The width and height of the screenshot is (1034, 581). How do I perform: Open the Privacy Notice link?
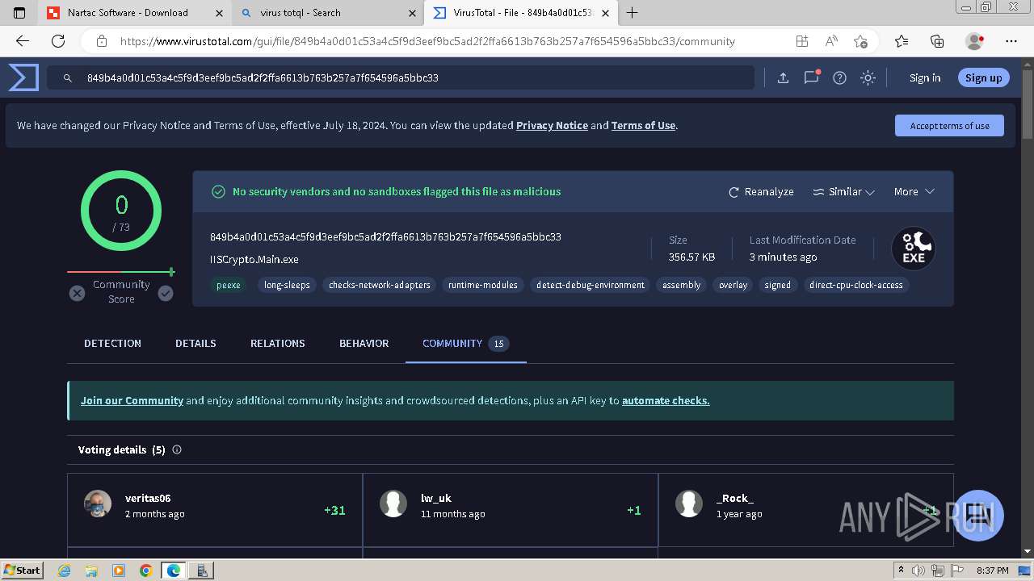(x=552, y=125)
